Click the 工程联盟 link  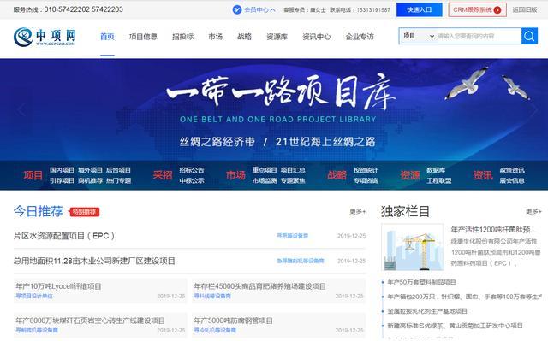click(x=439, y=180)
